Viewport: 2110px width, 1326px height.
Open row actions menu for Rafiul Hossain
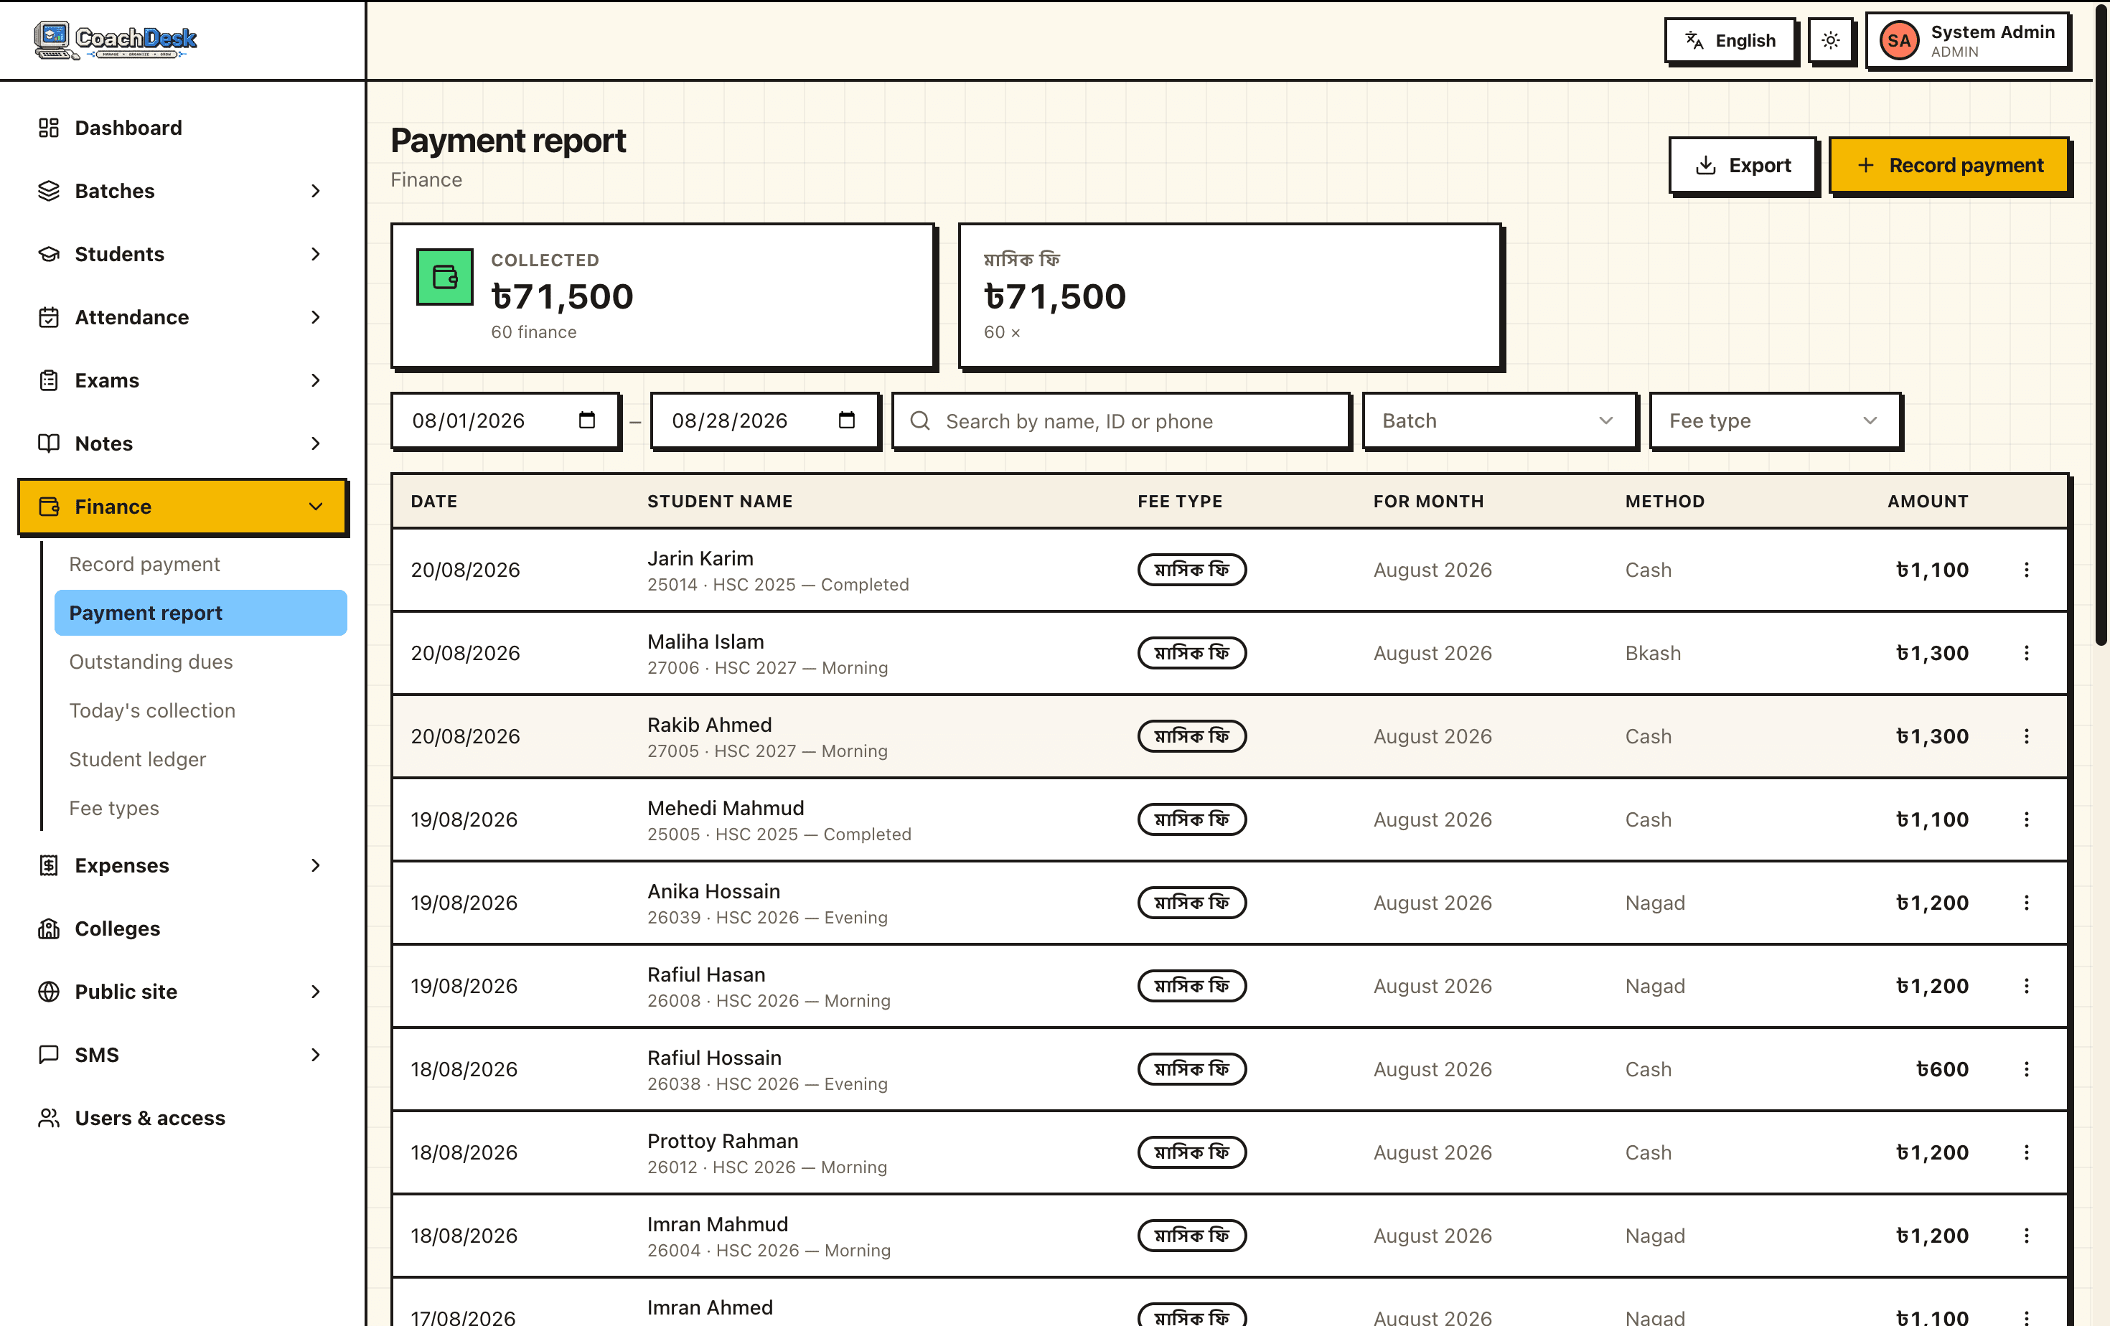(2026, 1069)
